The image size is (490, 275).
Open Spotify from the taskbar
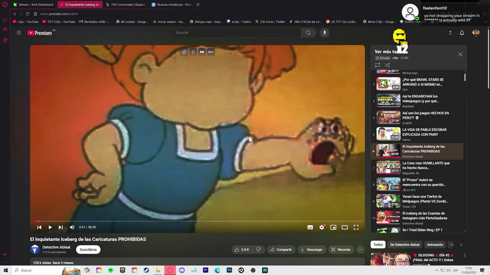pos(111,270)
